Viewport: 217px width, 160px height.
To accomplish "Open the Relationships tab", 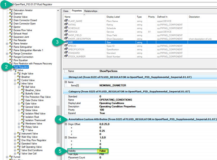I will point(91,11).
